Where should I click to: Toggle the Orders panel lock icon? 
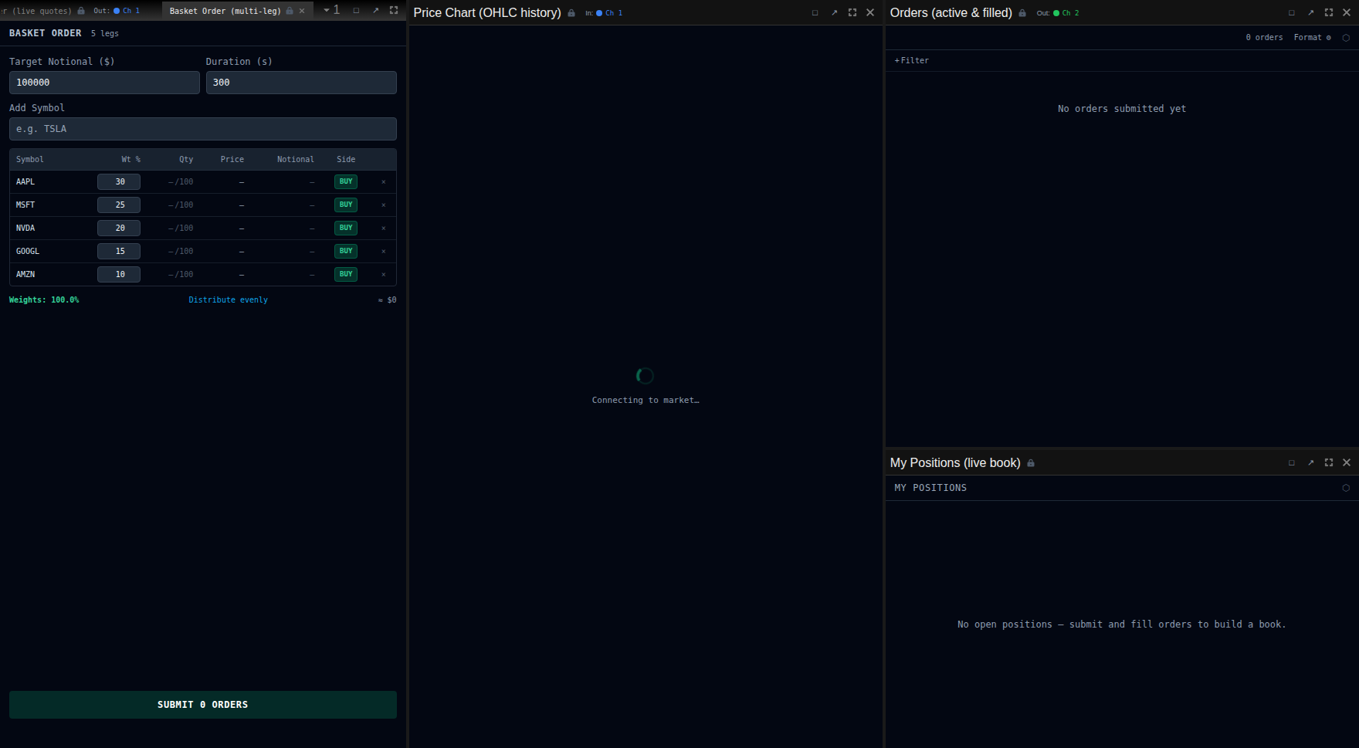pos(1022,13)
